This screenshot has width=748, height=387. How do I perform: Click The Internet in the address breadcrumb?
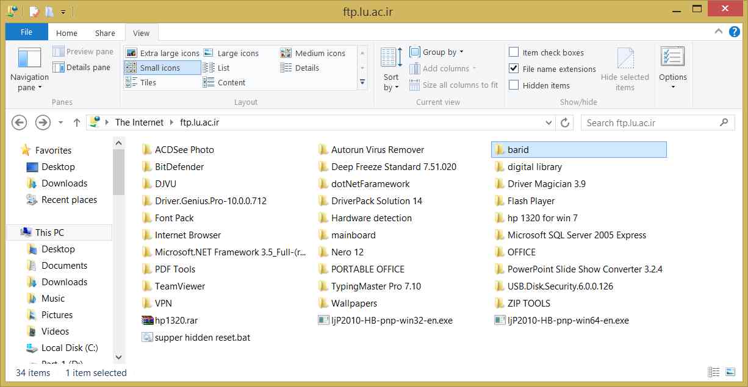pos(139,122)
